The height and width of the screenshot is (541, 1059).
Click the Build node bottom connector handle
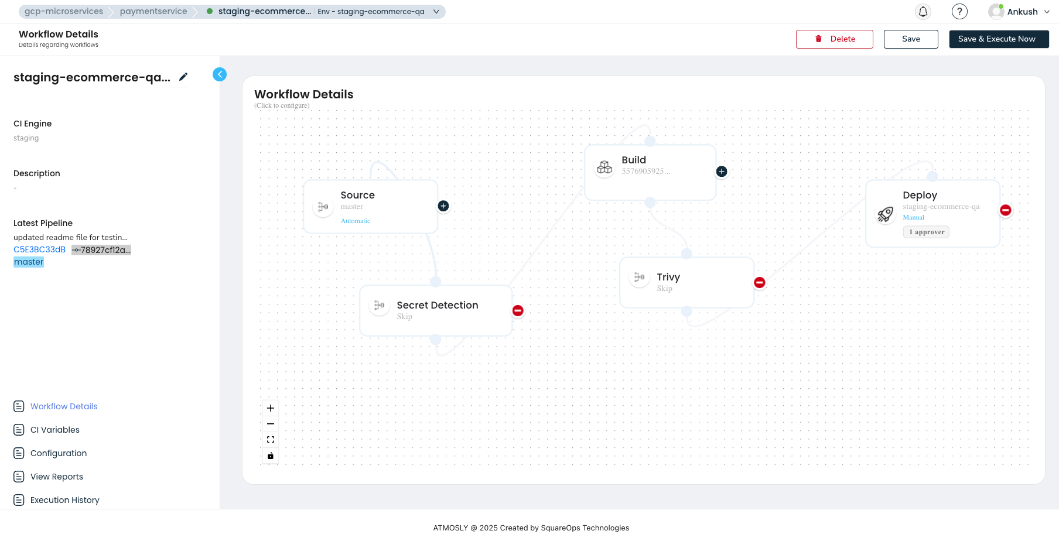[x=650, y=202]
